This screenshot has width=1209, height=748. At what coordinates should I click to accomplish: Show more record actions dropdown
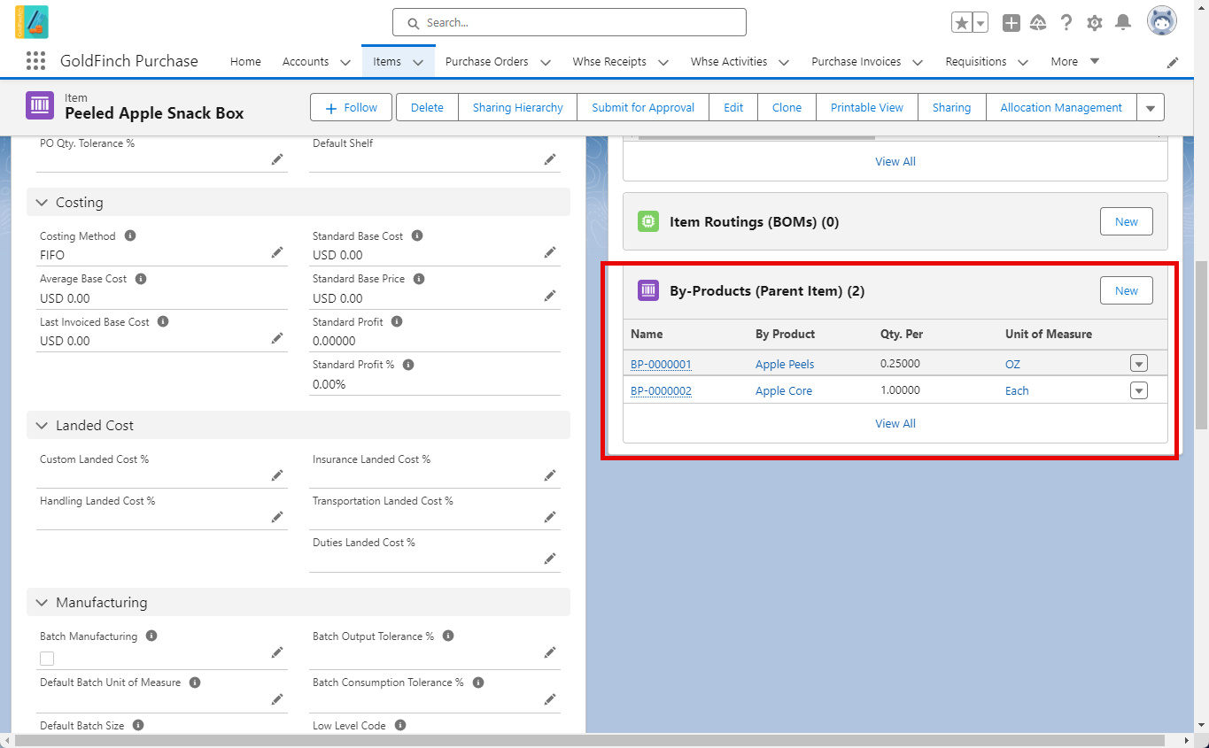pos(1151,108)
